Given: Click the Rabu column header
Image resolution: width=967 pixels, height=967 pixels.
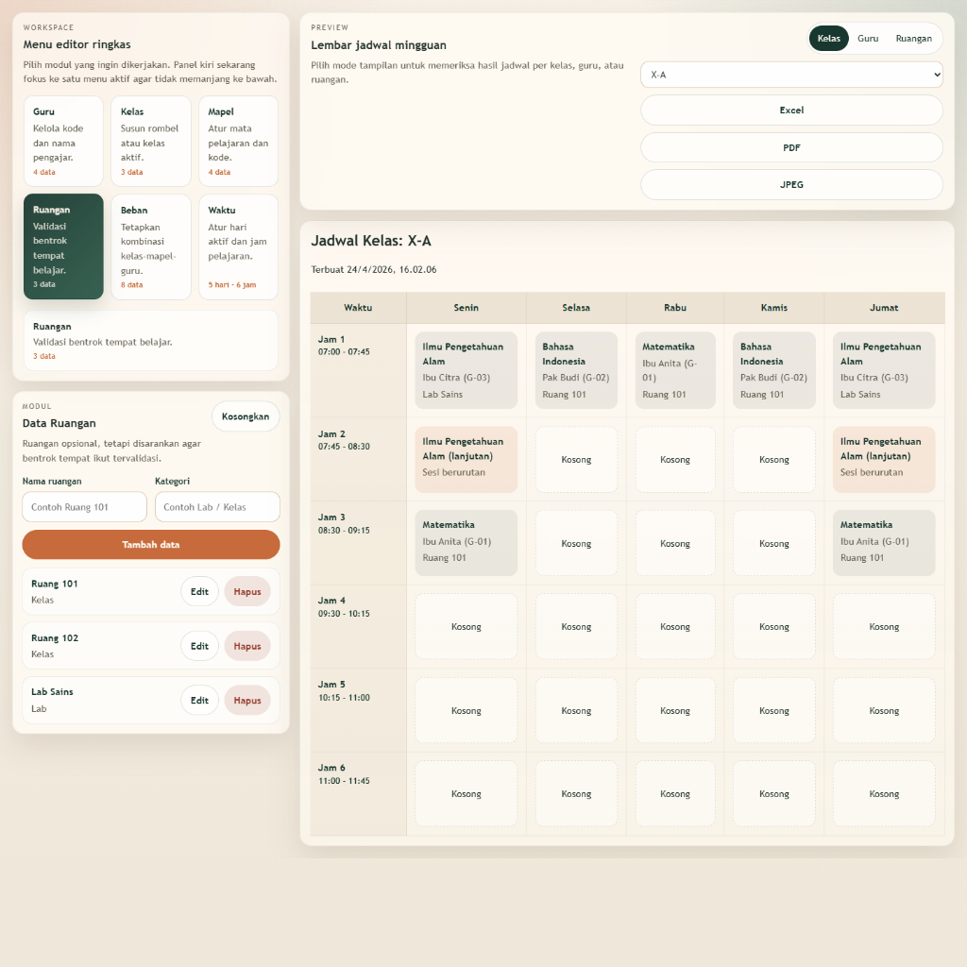Looking at the screenshot, I should click(x=675, y=308).
